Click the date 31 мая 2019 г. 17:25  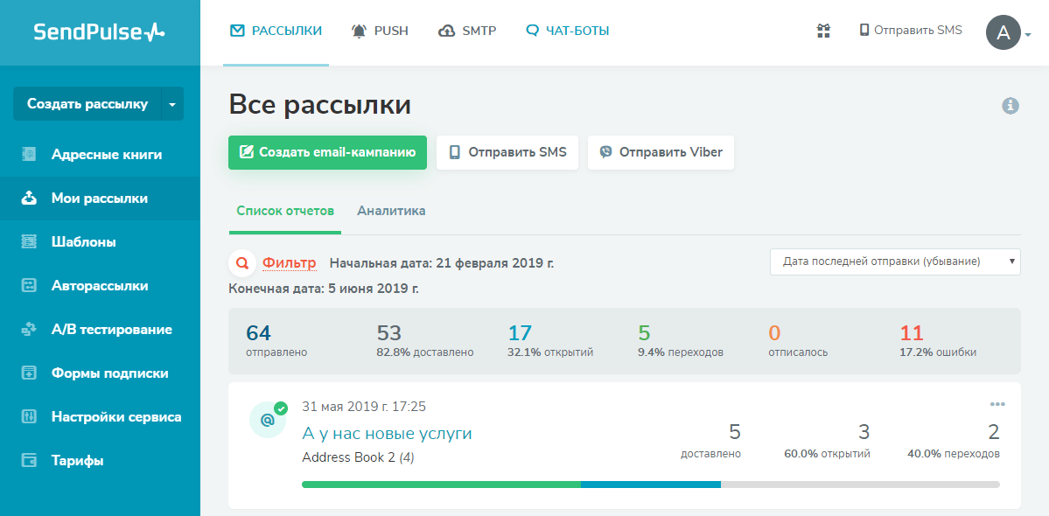pos(364,406)
